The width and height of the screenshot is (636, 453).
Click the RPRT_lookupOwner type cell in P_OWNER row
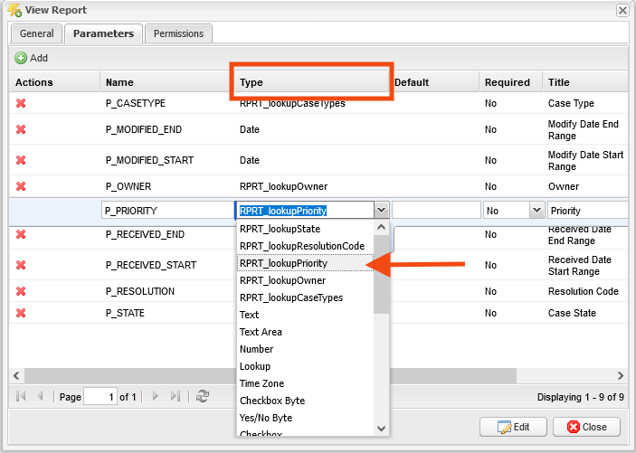point(283,186)
